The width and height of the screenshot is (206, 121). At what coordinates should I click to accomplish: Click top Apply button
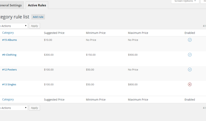pos(35,26)
